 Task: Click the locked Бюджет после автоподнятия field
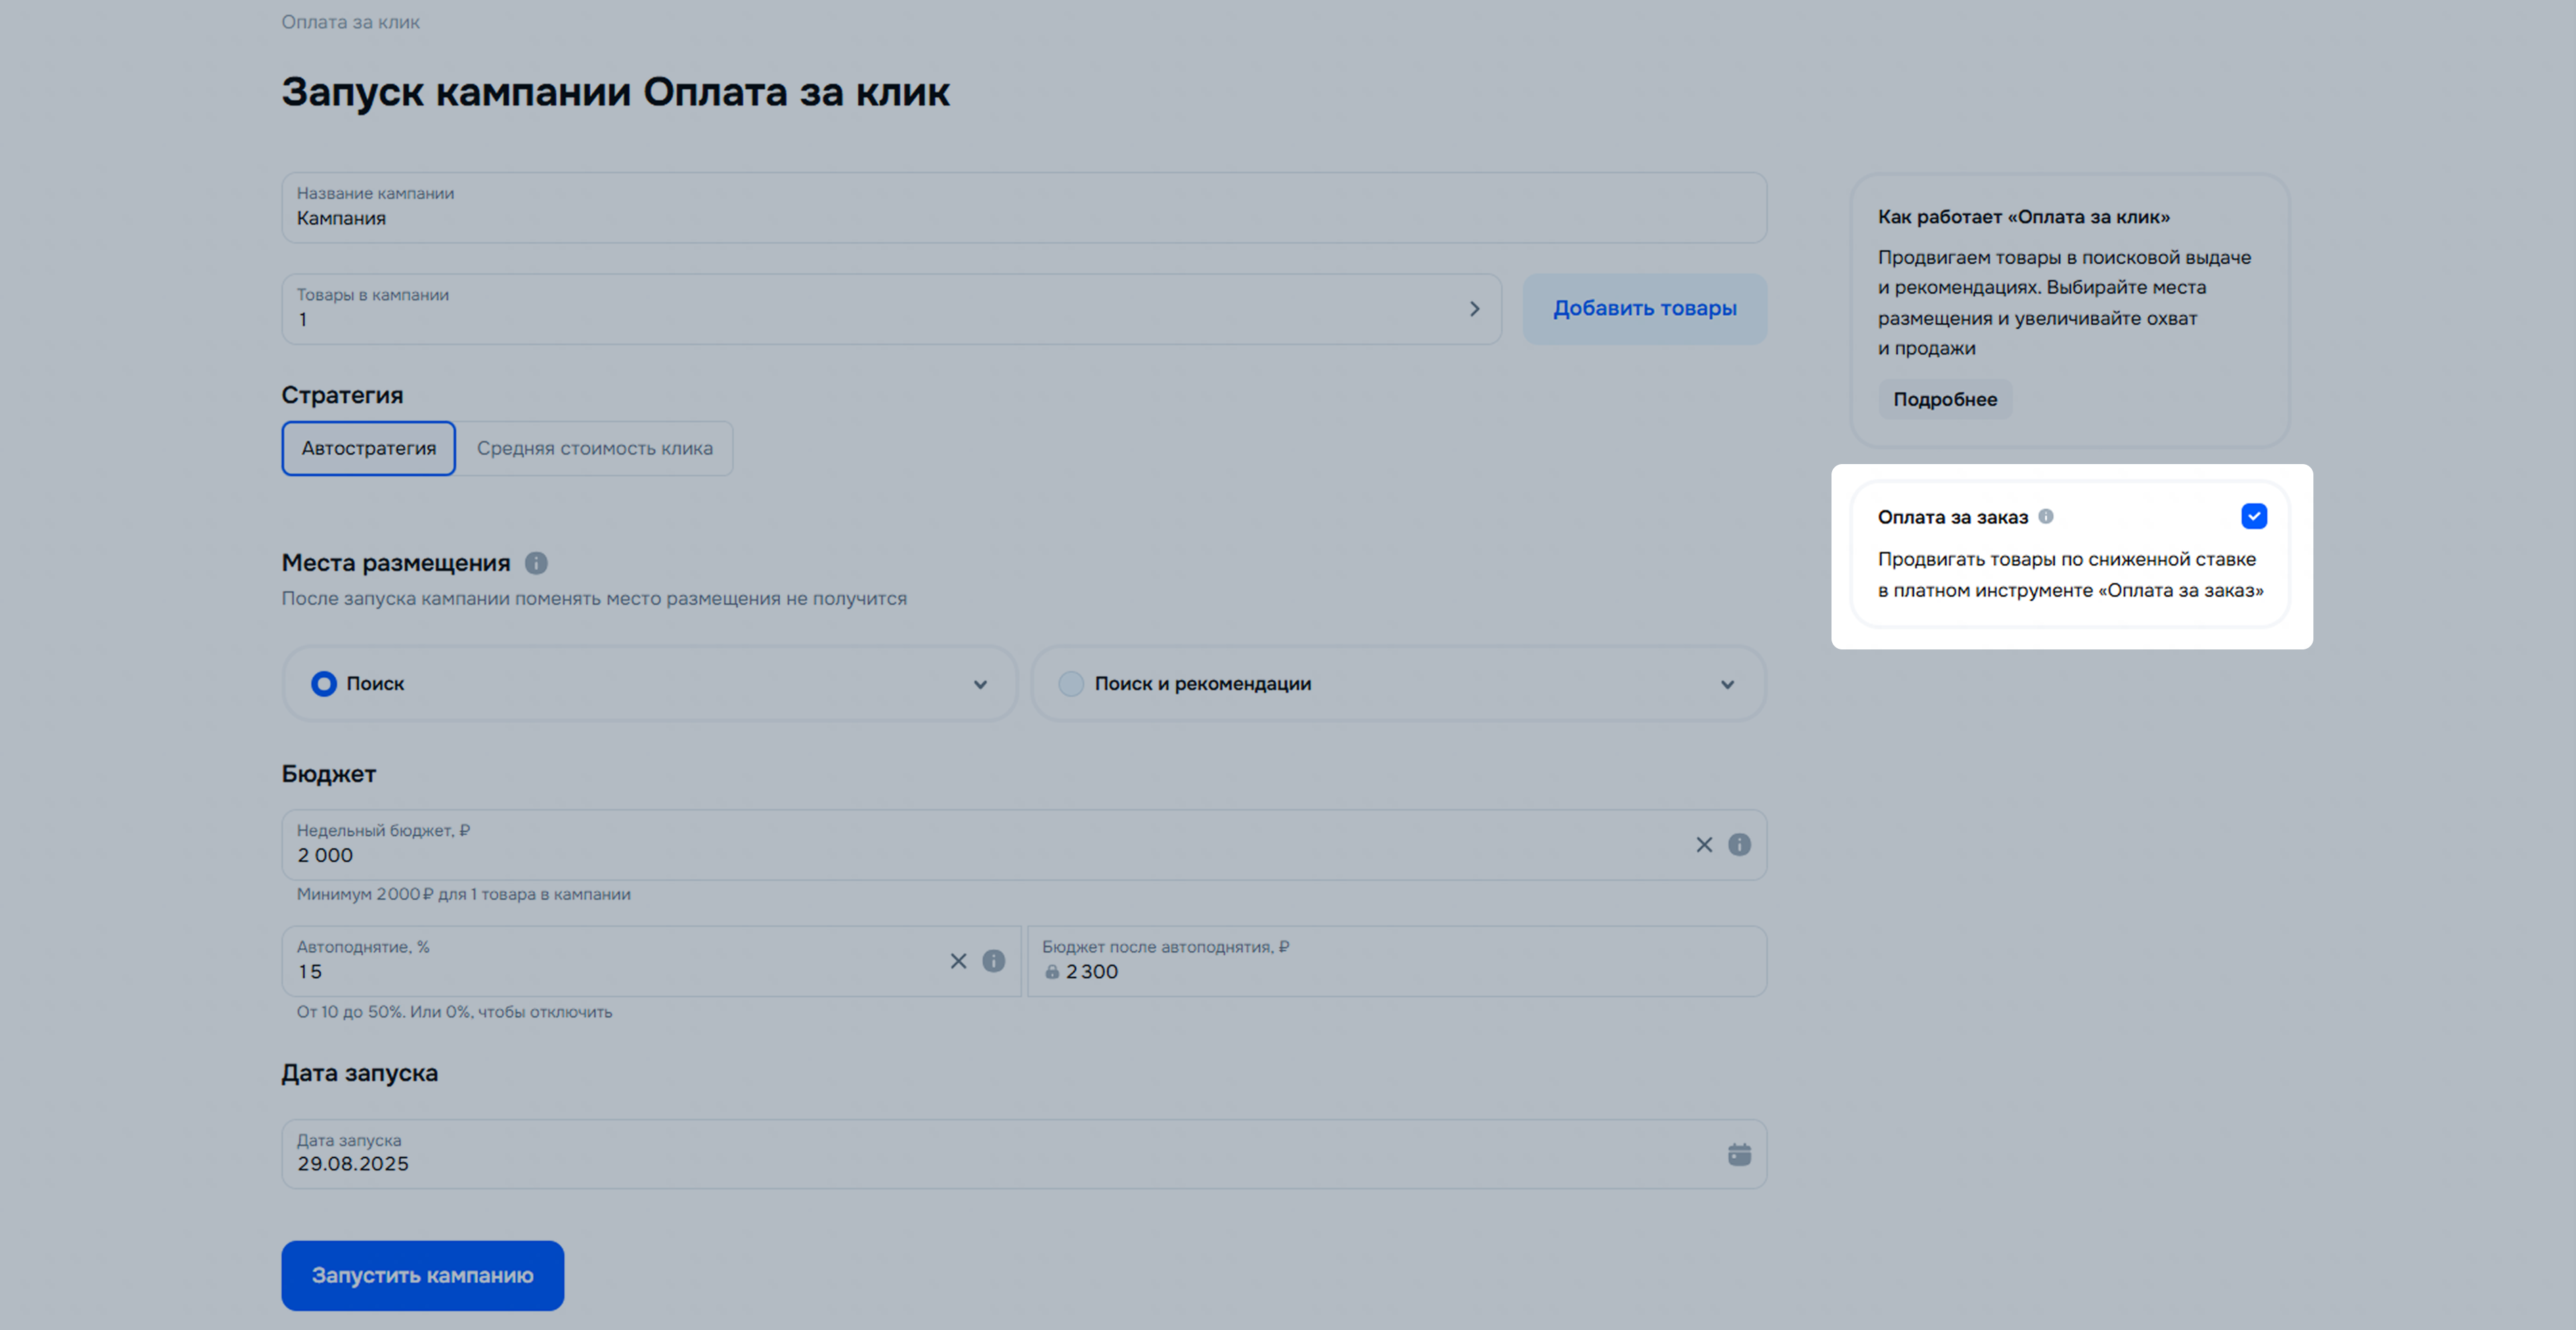pyautogui.click(x=1397, y=960)
